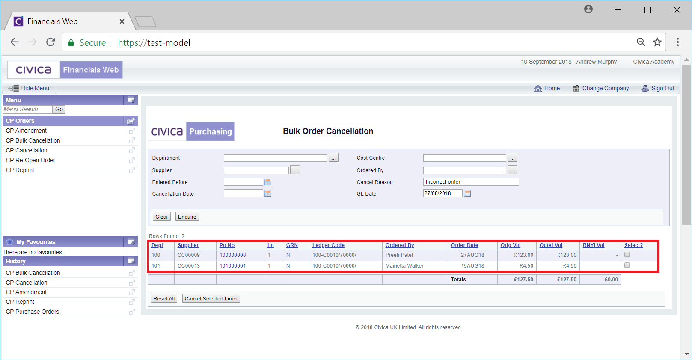The image size is (692, 360).
Task: Sort by Order Date column header
Action: click(464, 245)
